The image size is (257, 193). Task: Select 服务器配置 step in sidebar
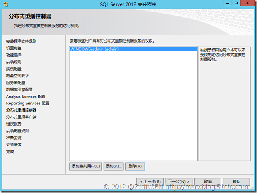click(x=16, y=83)
